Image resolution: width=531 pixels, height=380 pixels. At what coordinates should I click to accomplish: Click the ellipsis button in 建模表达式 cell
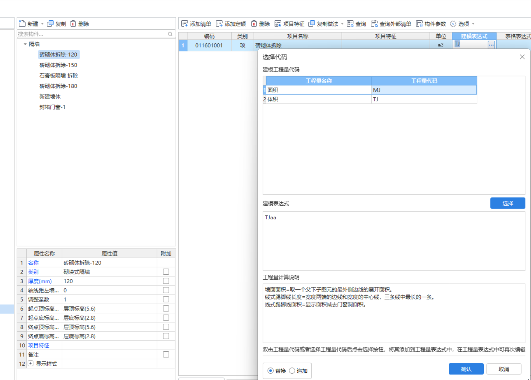(491, 45)
